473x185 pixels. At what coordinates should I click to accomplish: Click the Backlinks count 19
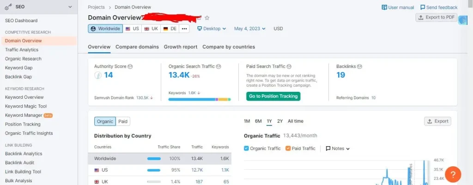pos(340,75)
